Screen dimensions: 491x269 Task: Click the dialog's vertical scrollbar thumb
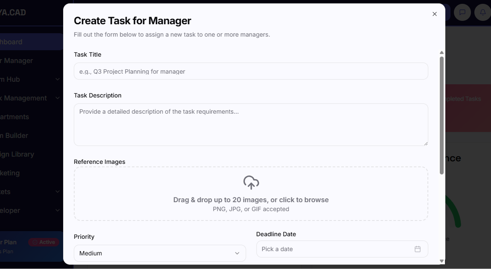pyautogui.click(x=442, y=115)
